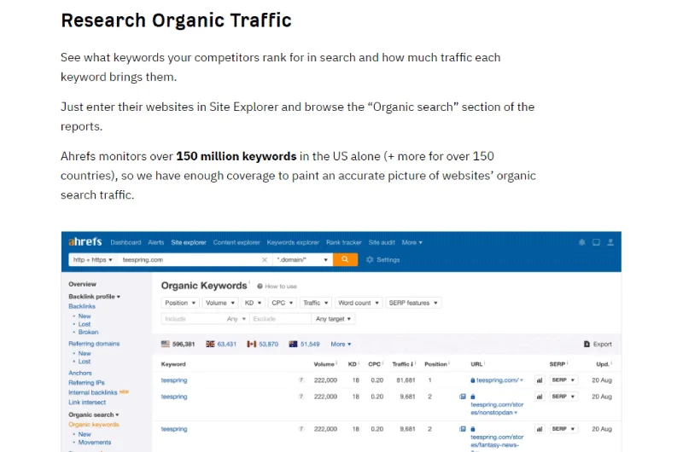Switch to Site explorer tab
This screenshot has width=683, height=452.
point(188,242)
